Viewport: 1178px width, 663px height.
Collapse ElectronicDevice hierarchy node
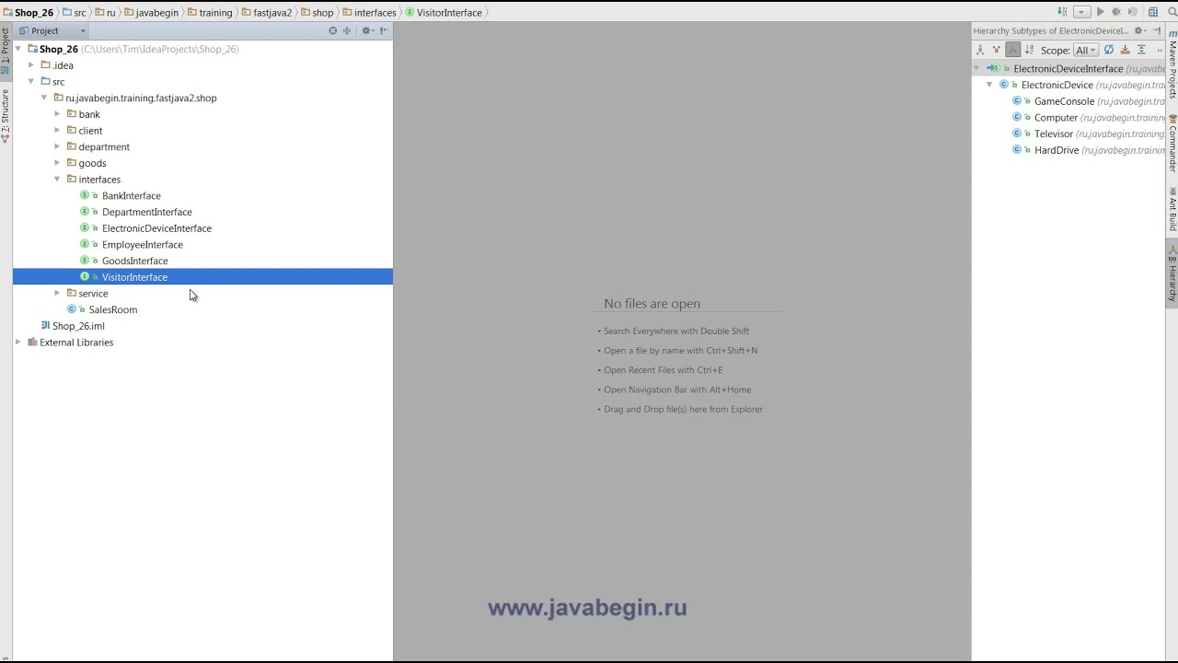[989, 85]
